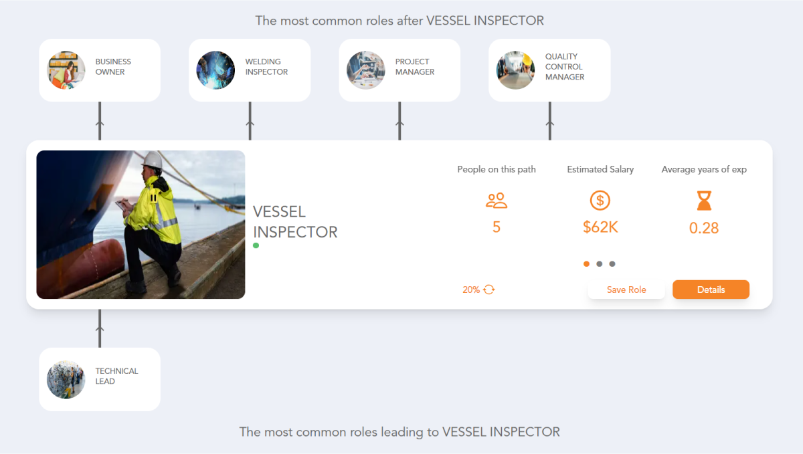Viewport: 803px width, 454px height.
Task: Click the Save Role button
Action: (626, 289)
